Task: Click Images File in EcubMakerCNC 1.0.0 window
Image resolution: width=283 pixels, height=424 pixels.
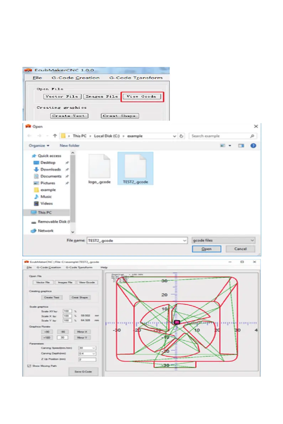Action: 102,96
